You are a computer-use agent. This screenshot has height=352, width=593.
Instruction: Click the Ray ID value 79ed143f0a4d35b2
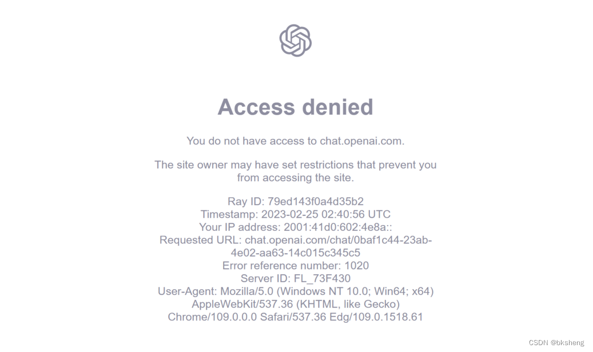[316, 201]
